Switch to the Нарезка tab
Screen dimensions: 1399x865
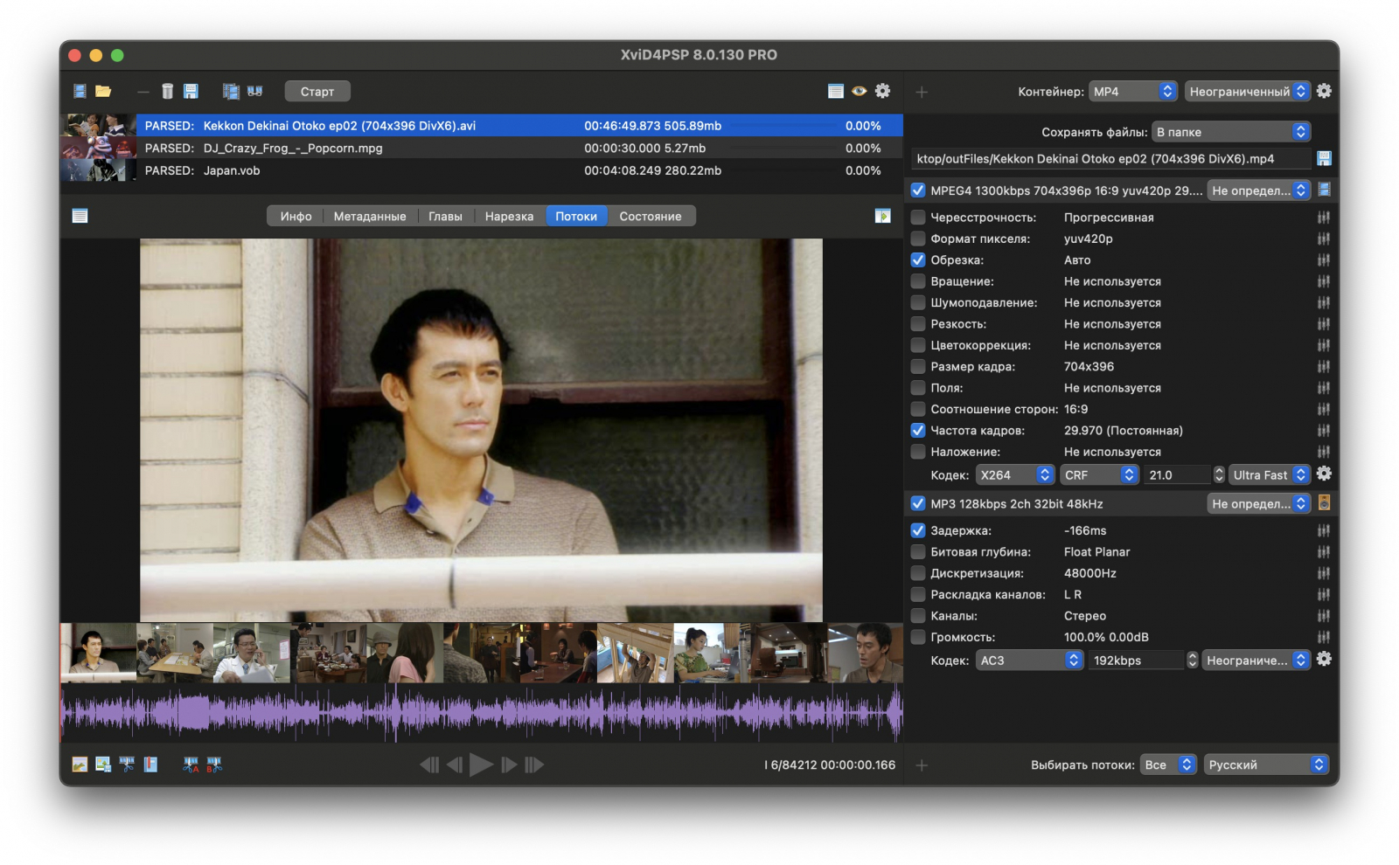pos(509,216)
